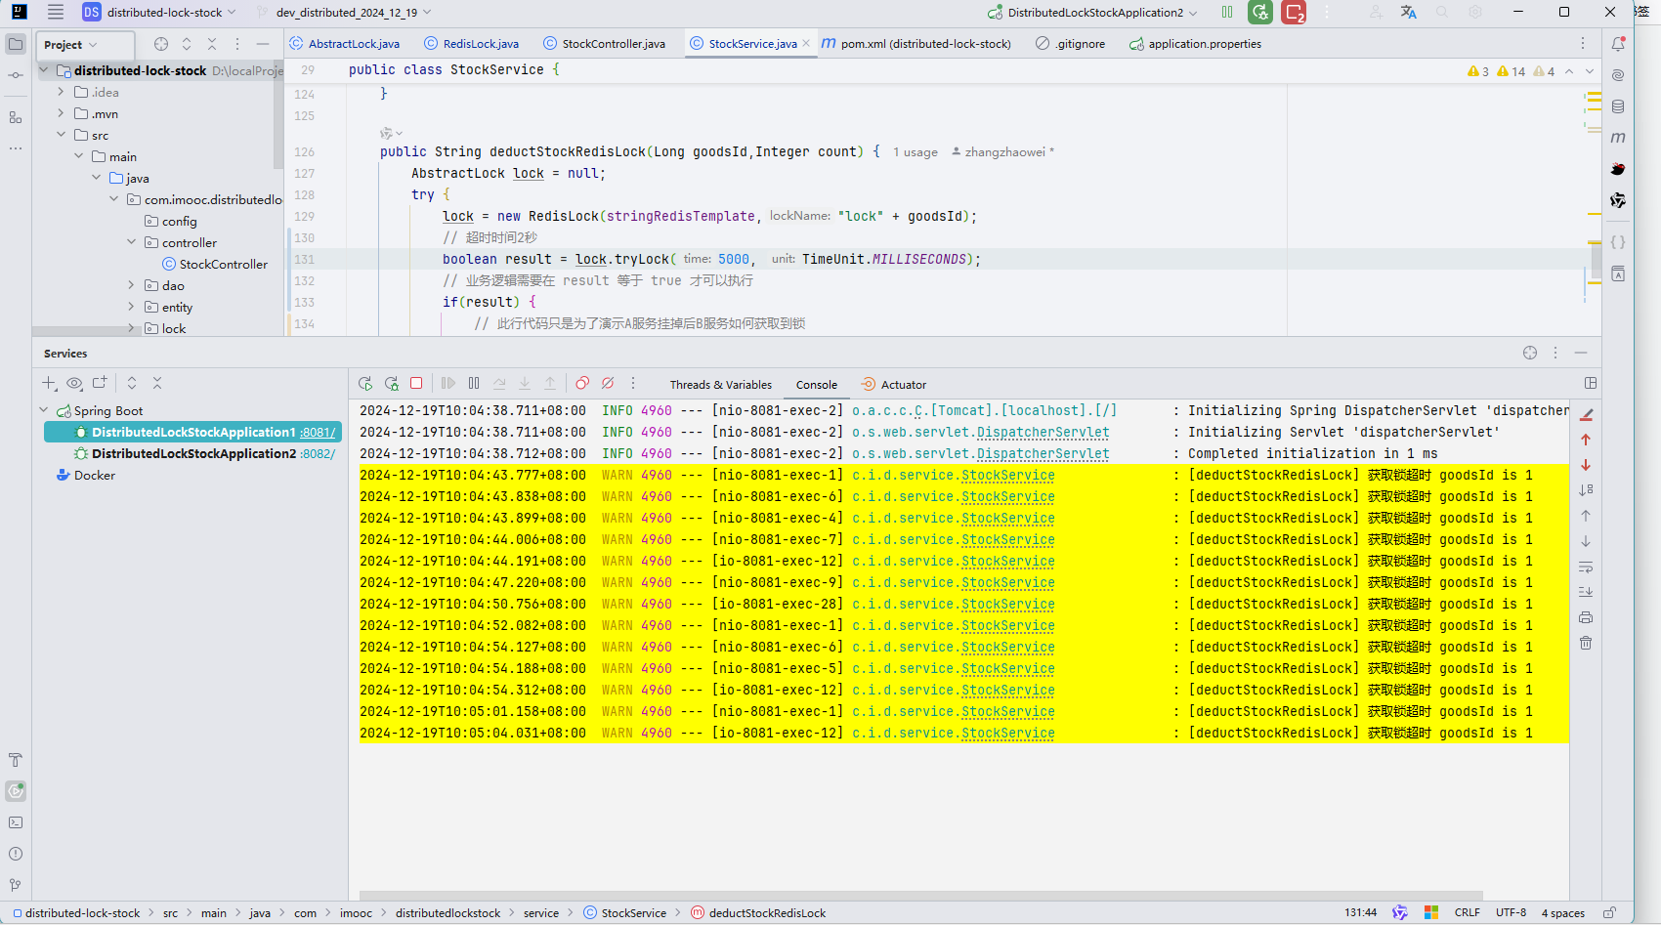Switch to pom.xml tab
The height and width of the screenshot is (925, 1661).
(916, 44)
